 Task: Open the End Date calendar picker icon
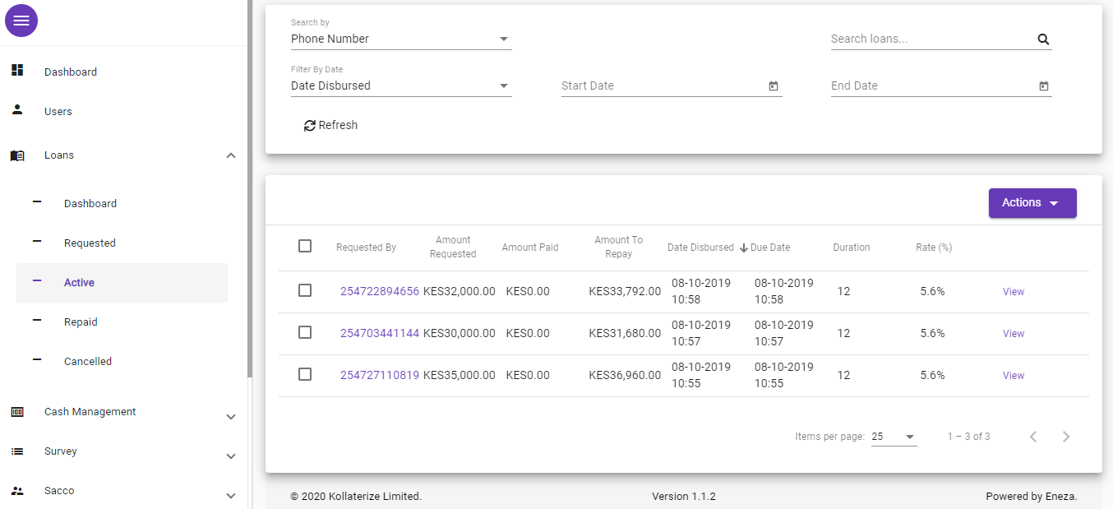point(1044,86)
